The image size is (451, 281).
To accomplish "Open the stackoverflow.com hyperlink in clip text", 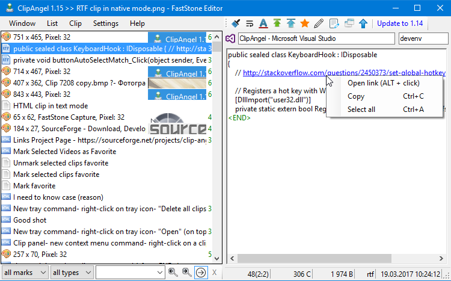I will 344,73.
